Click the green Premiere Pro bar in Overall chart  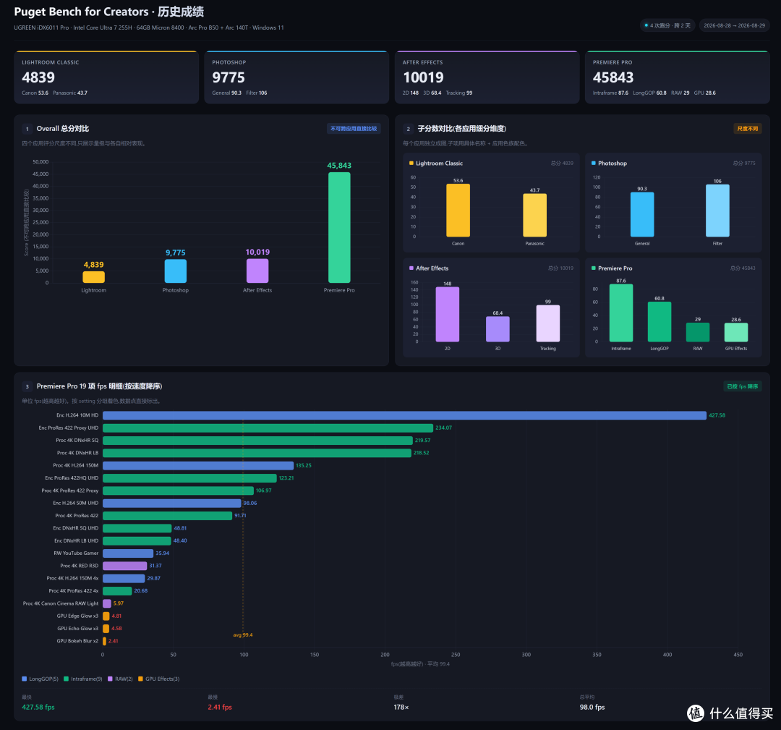tap(339, 228)
